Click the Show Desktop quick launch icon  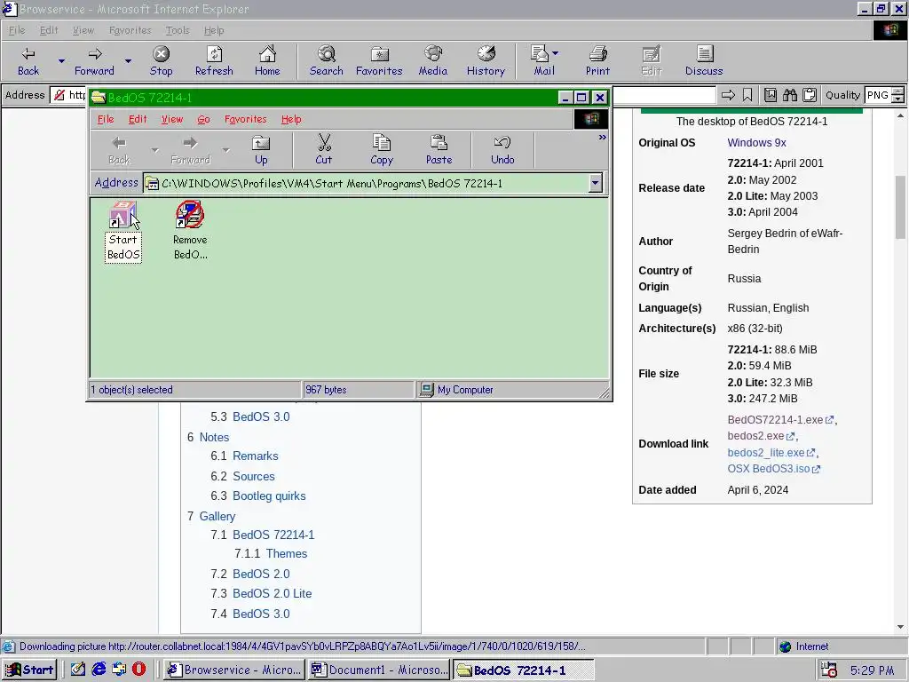pos(78,669)
